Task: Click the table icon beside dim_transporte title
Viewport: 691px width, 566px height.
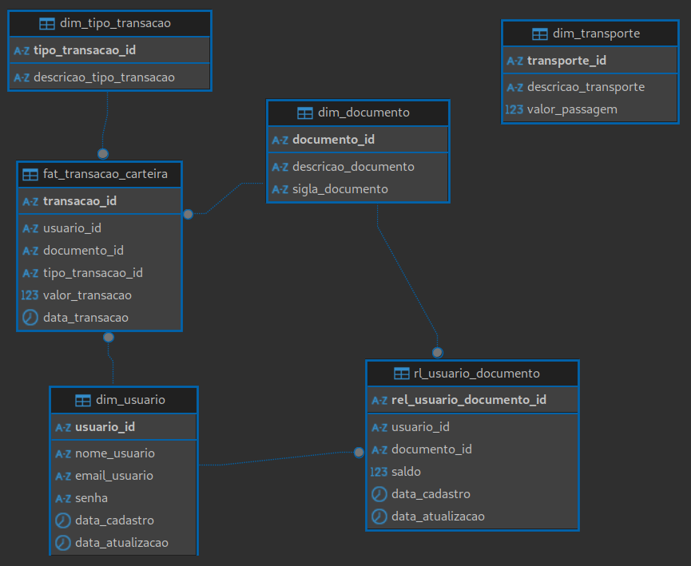Action: pyautogui.click(x=540, y=34)
